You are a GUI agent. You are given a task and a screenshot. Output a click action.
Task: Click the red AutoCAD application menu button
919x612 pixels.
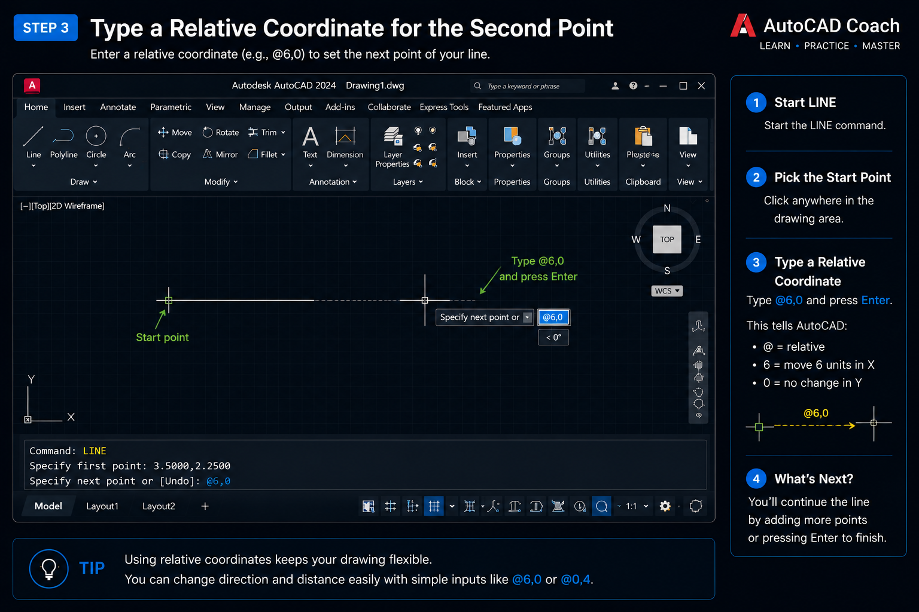(32, 85)
